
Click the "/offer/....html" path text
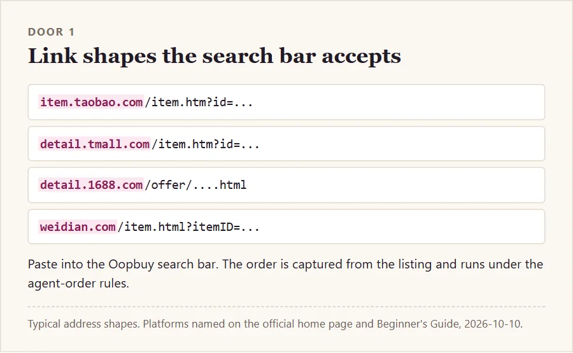tap(195, 185)
